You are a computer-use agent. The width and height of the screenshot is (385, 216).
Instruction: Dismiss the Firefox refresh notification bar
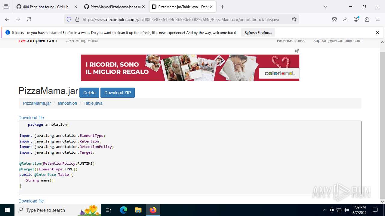click(x=377, y=32)
